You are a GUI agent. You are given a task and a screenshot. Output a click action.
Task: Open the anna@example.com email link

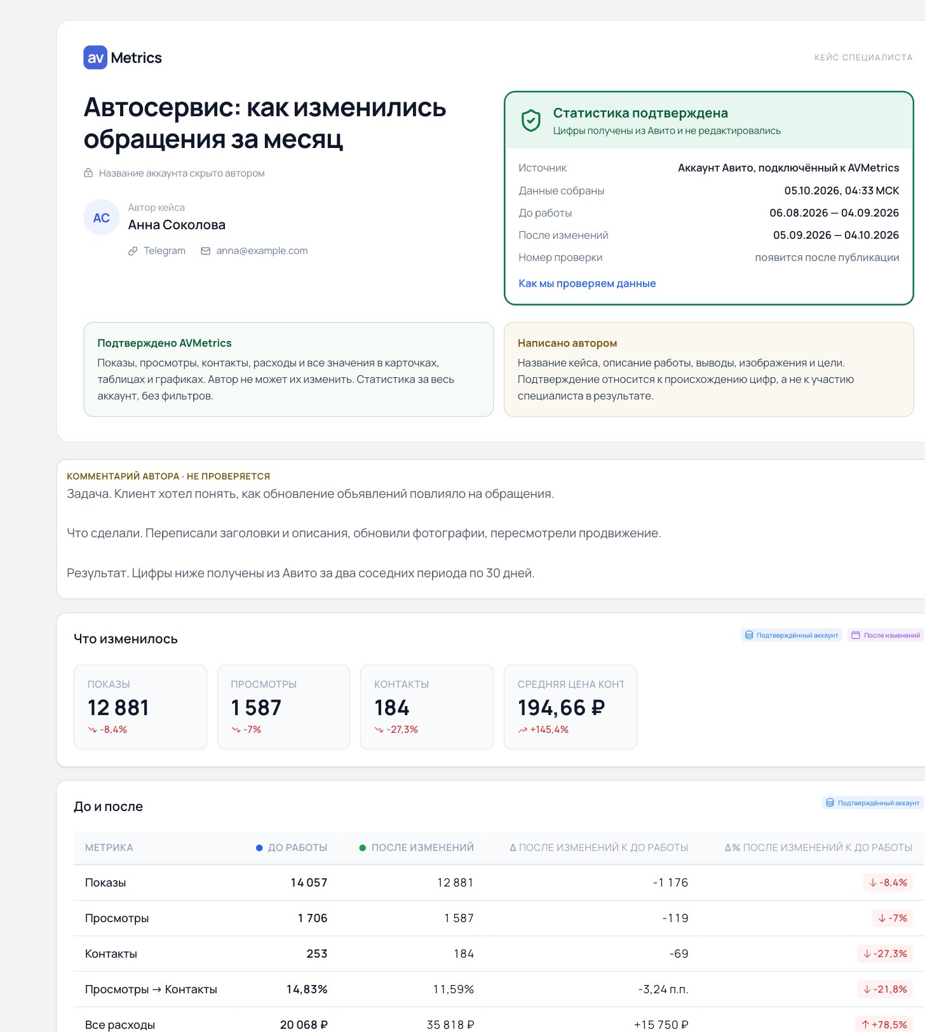pos(262,251)
